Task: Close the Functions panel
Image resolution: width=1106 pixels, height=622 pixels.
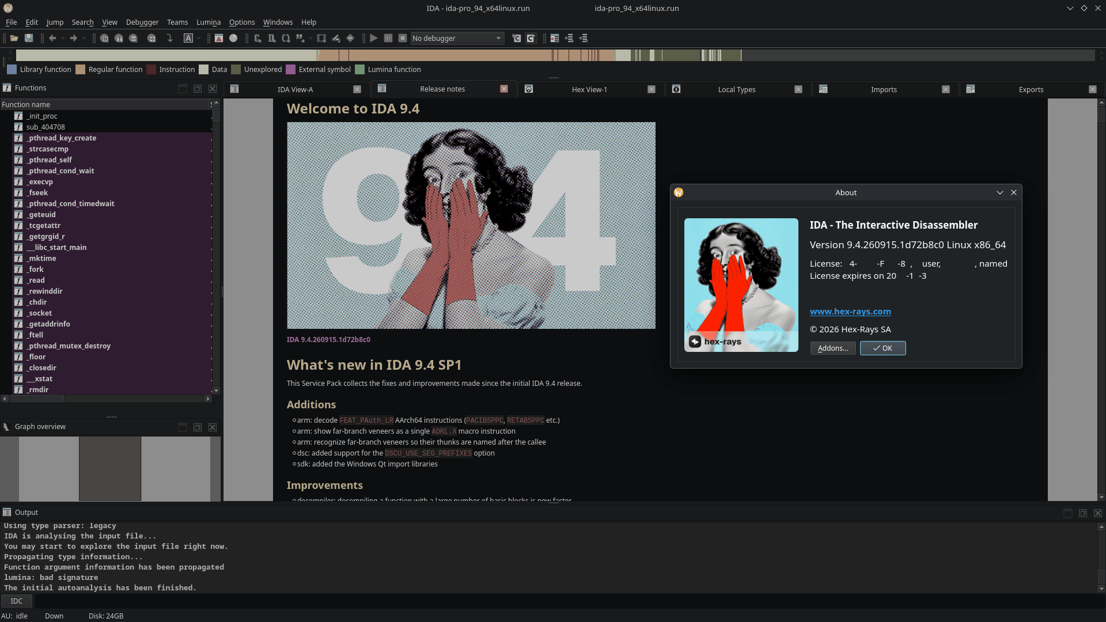Action: (x=213, y=89)
